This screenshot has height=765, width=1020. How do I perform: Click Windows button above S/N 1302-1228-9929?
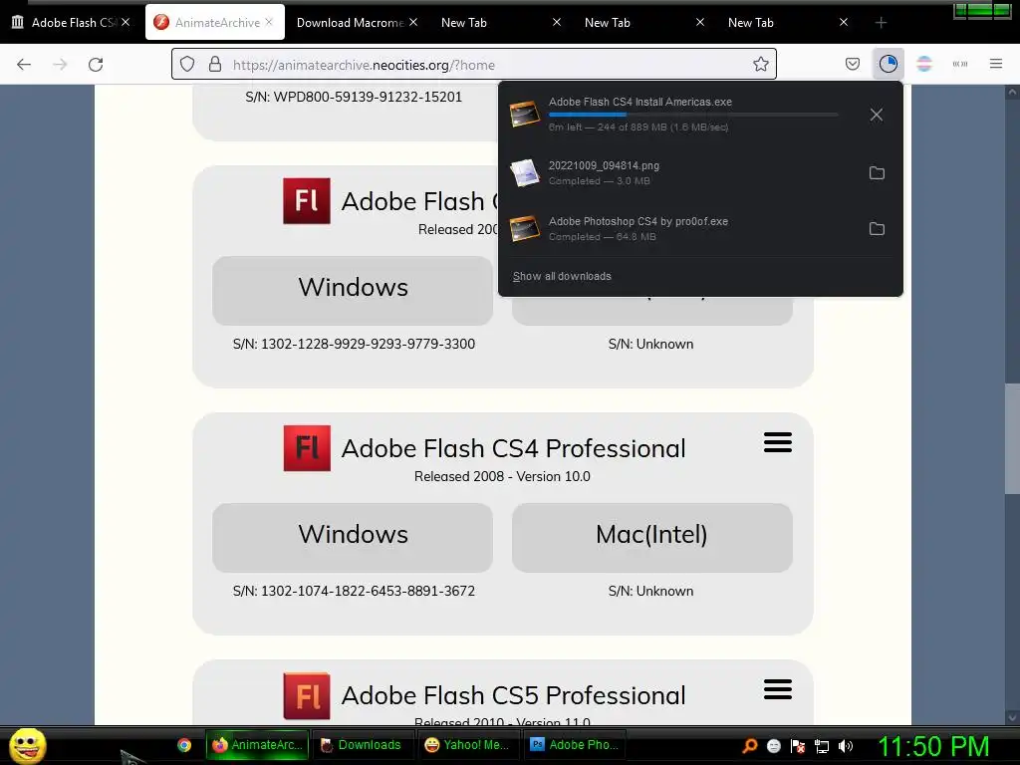pos(353,290)
